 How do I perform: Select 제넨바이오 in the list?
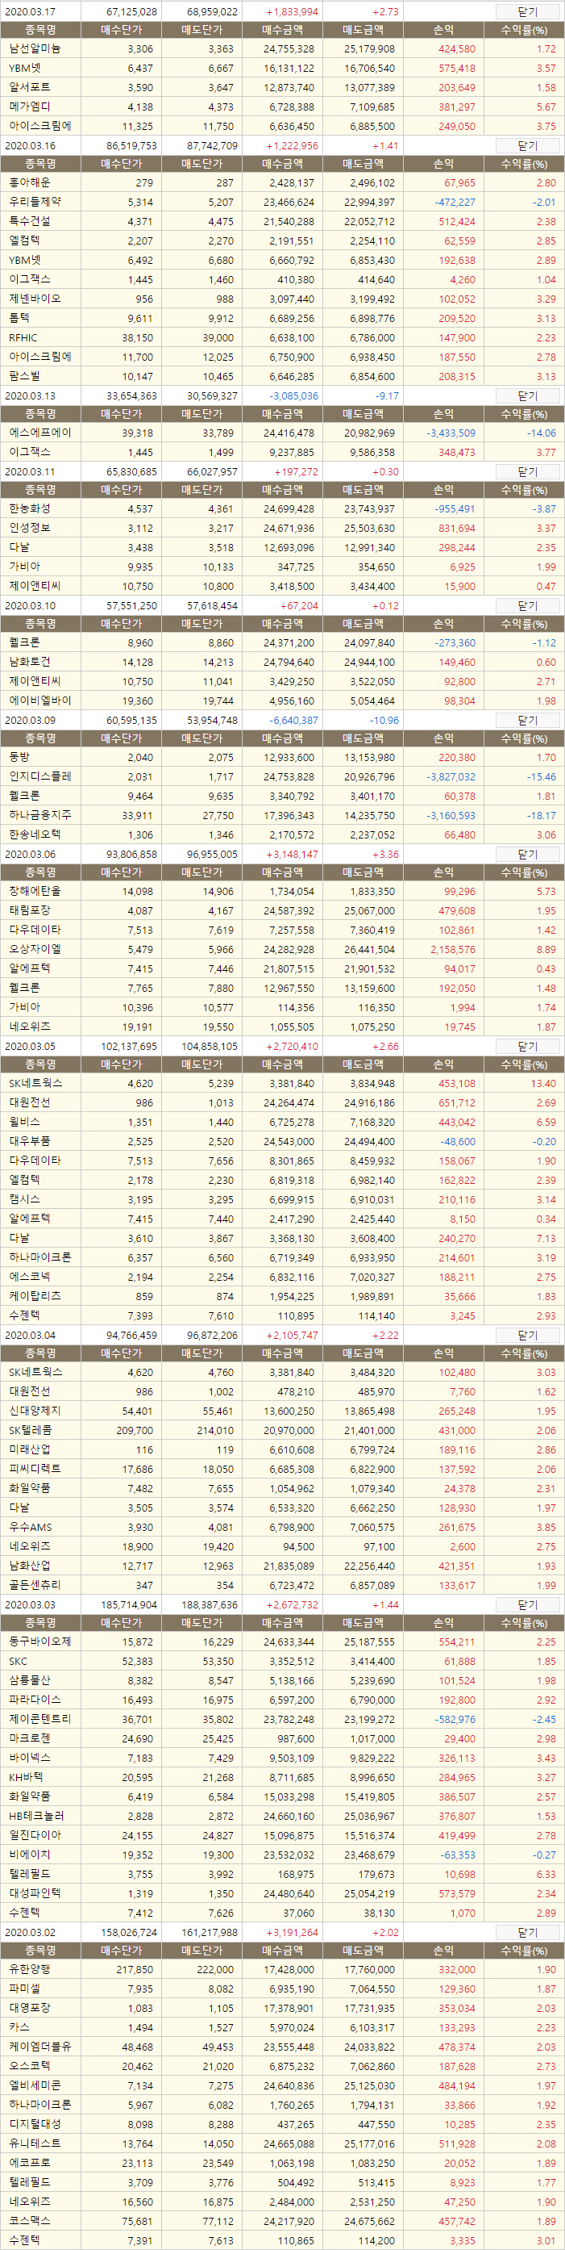click(35, 299)
